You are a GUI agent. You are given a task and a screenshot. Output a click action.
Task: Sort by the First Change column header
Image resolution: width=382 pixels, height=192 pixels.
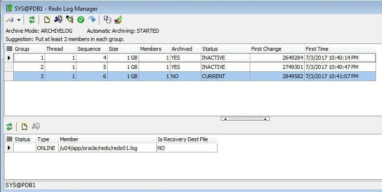pos(277,49)
